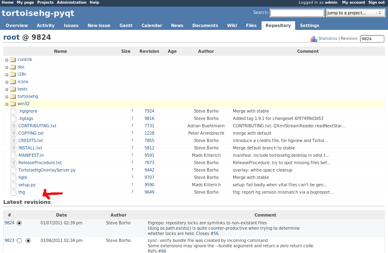
Task: Open the Settings tab
Action: [x=309, y=25]
